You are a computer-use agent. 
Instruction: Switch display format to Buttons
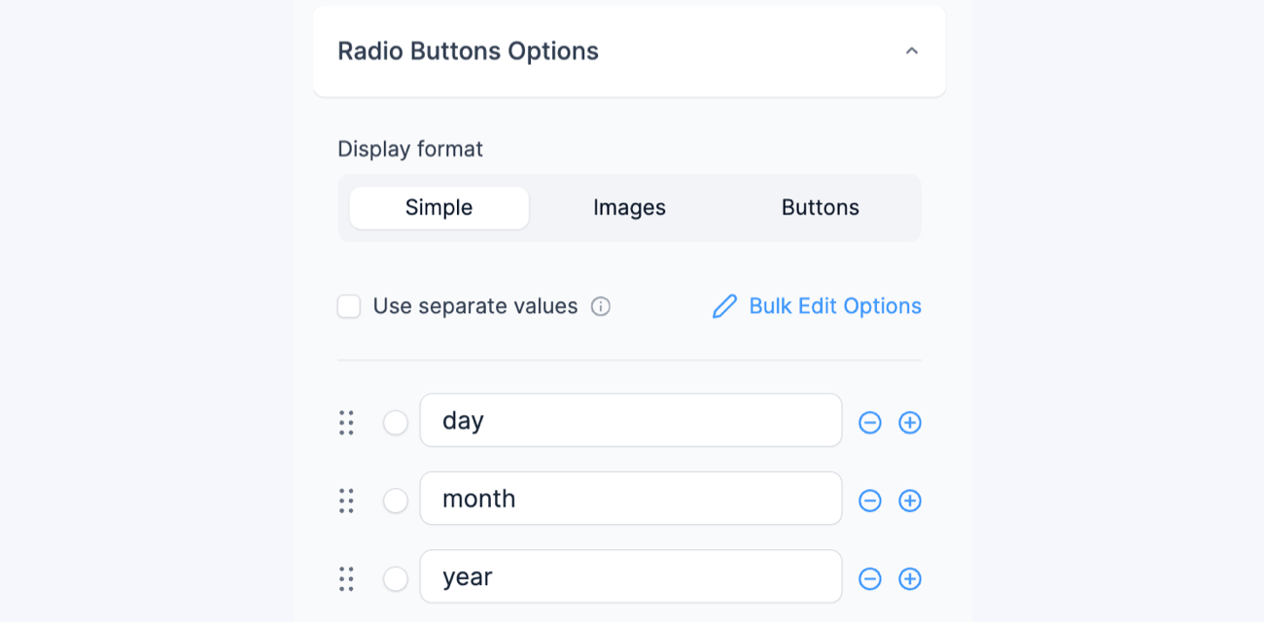[820, 208]
